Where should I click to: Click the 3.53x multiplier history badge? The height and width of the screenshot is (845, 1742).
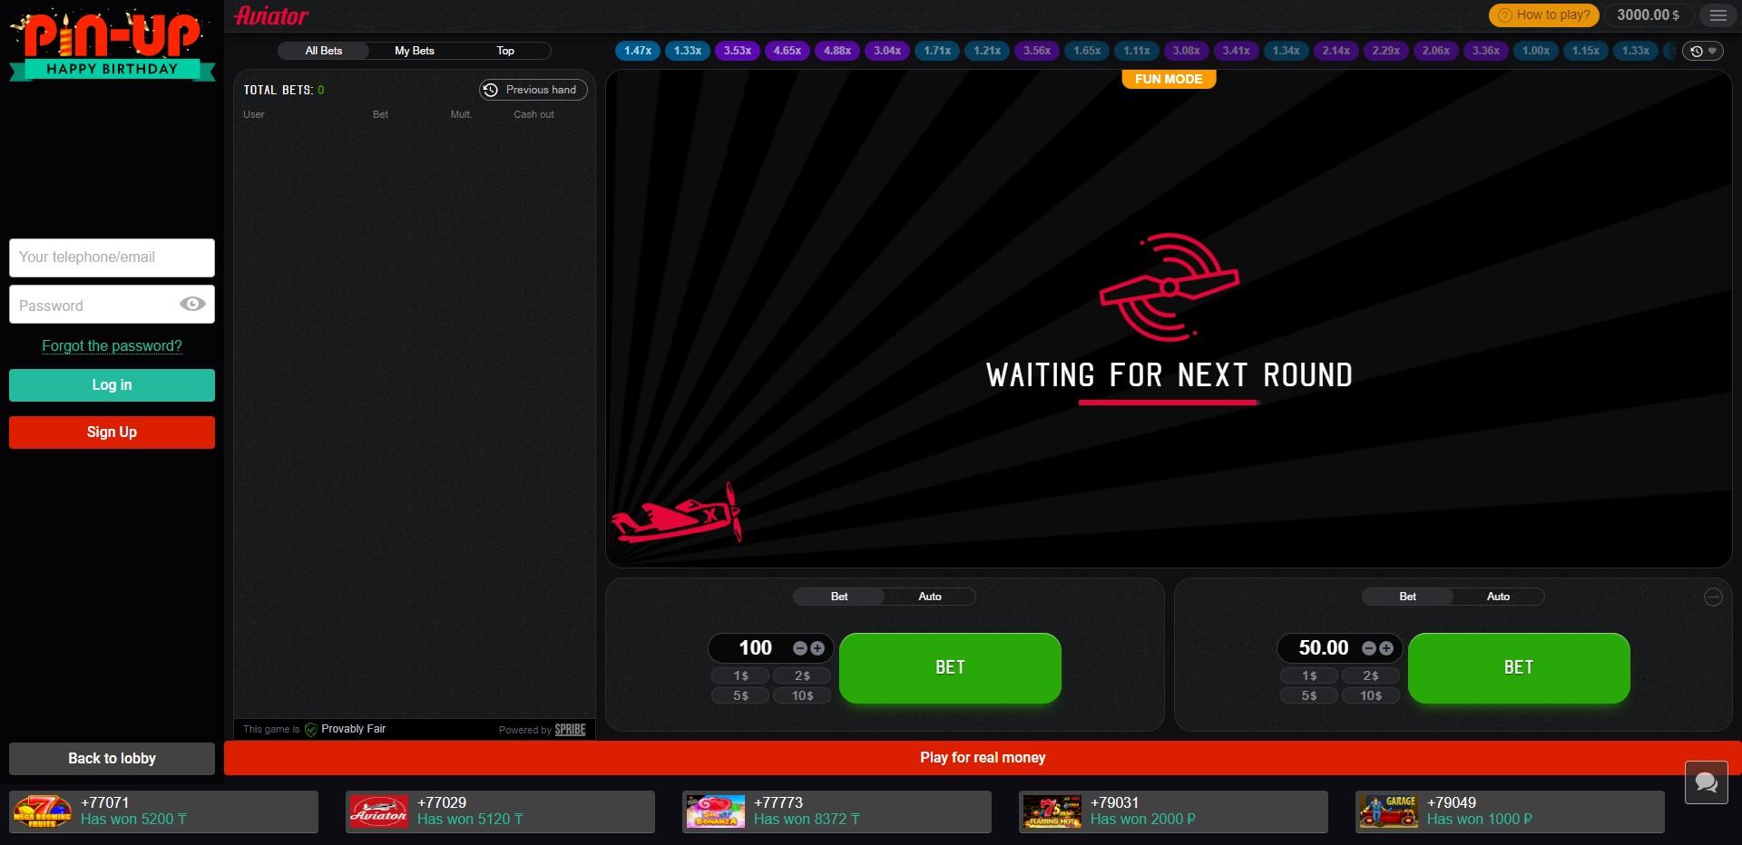pos(738,51)
